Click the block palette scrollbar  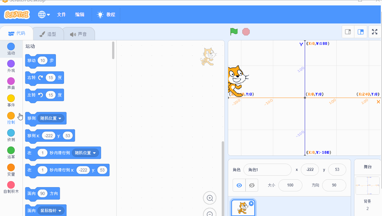113,50
